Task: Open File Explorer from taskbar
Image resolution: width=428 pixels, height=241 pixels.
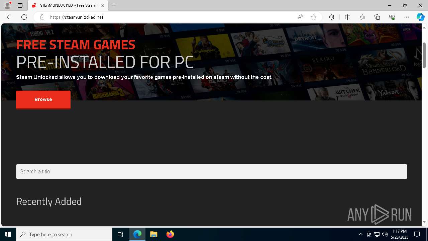Action: (153, 234)
